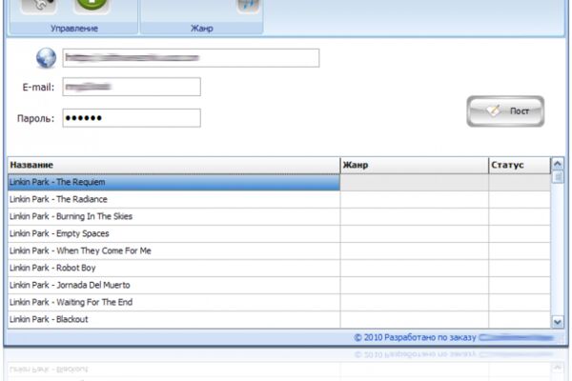This screenshot has width=572, height=381.
Task: Focus the Пароль password field
Action: coord(132,118)
